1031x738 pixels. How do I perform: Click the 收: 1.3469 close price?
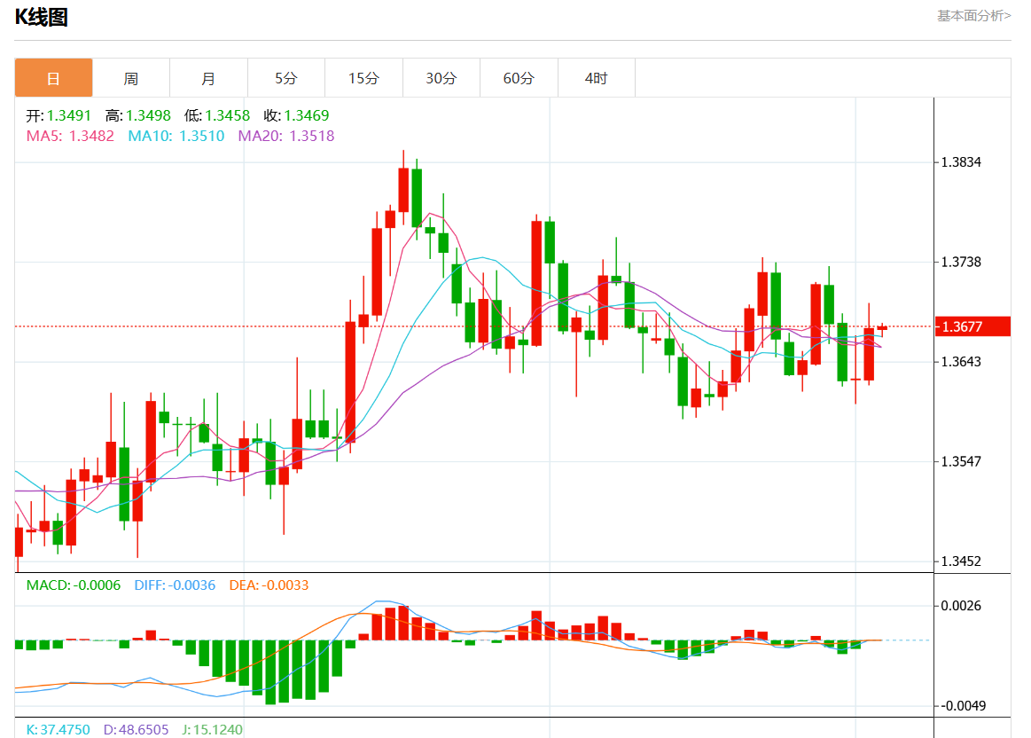(297, 116)
